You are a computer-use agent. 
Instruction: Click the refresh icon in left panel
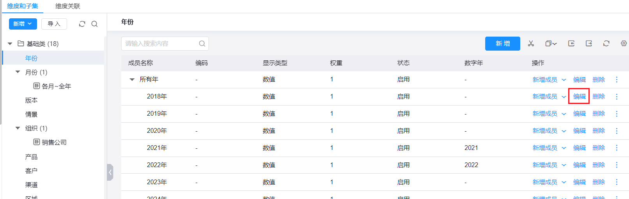(x=82, y=24)
